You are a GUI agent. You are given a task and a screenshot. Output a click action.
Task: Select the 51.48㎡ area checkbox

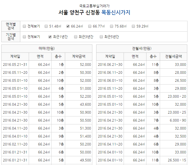pos(46,26)
